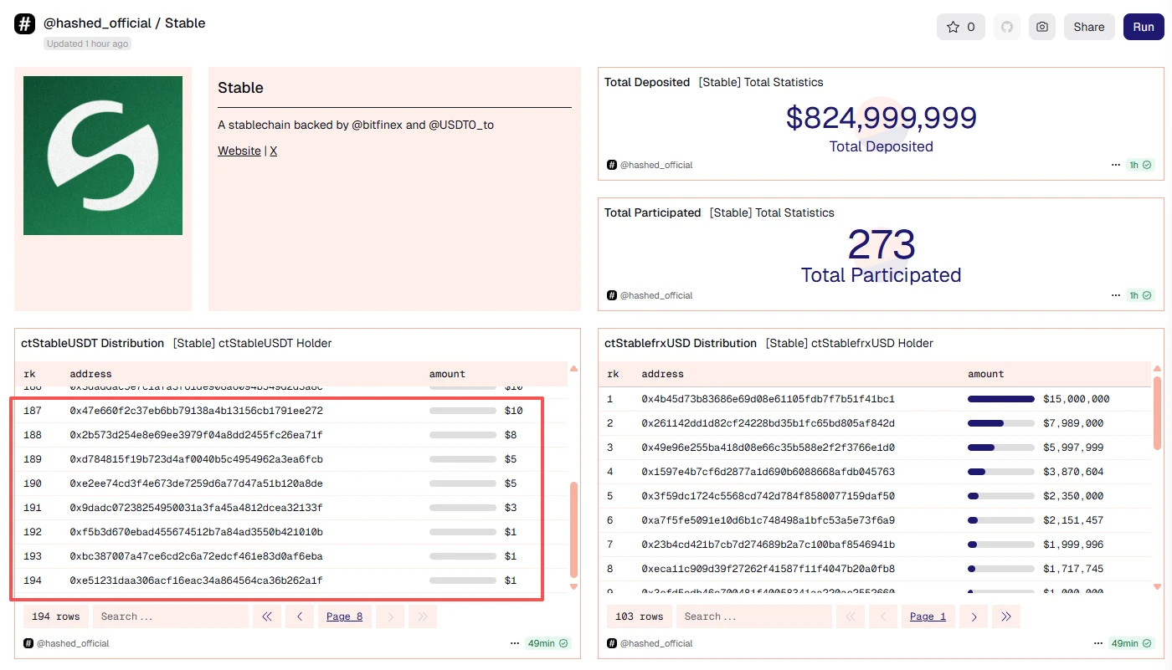
Task: Star this dashboard with the favorite button
Action: 960,27
